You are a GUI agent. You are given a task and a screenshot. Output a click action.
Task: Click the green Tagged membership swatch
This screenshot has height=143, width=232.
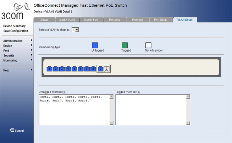click(x=125, y=45)
